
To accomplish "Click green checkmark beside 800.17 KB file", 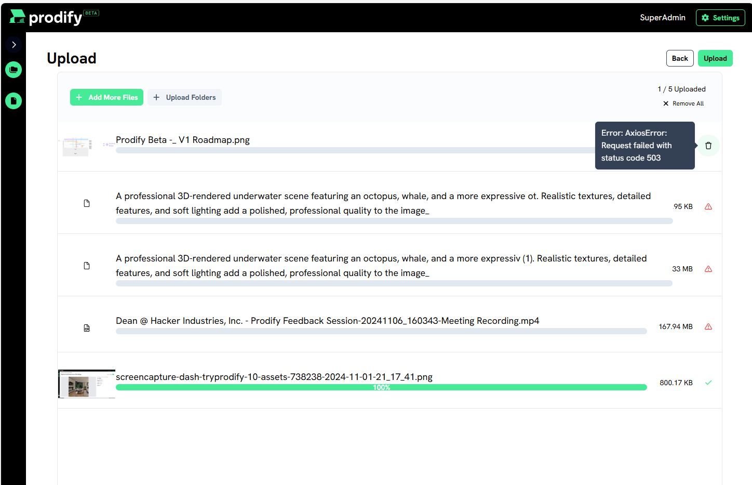I will tap(708, 383).
